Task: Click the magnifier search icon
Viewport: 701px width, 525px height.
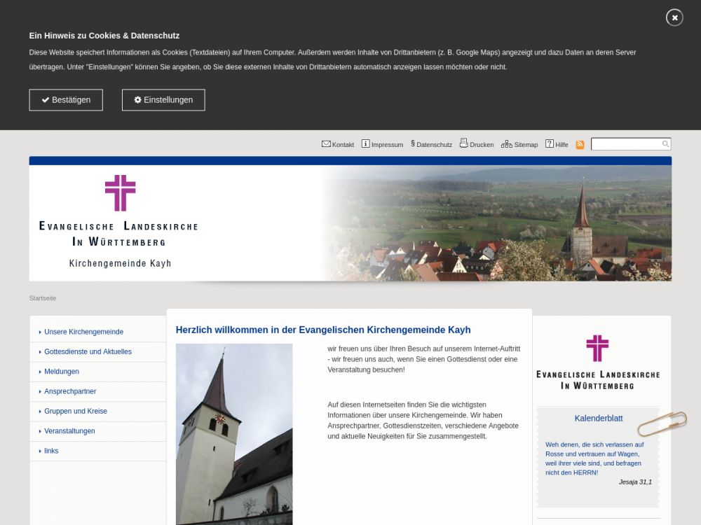Action: [x=665, y=144]
